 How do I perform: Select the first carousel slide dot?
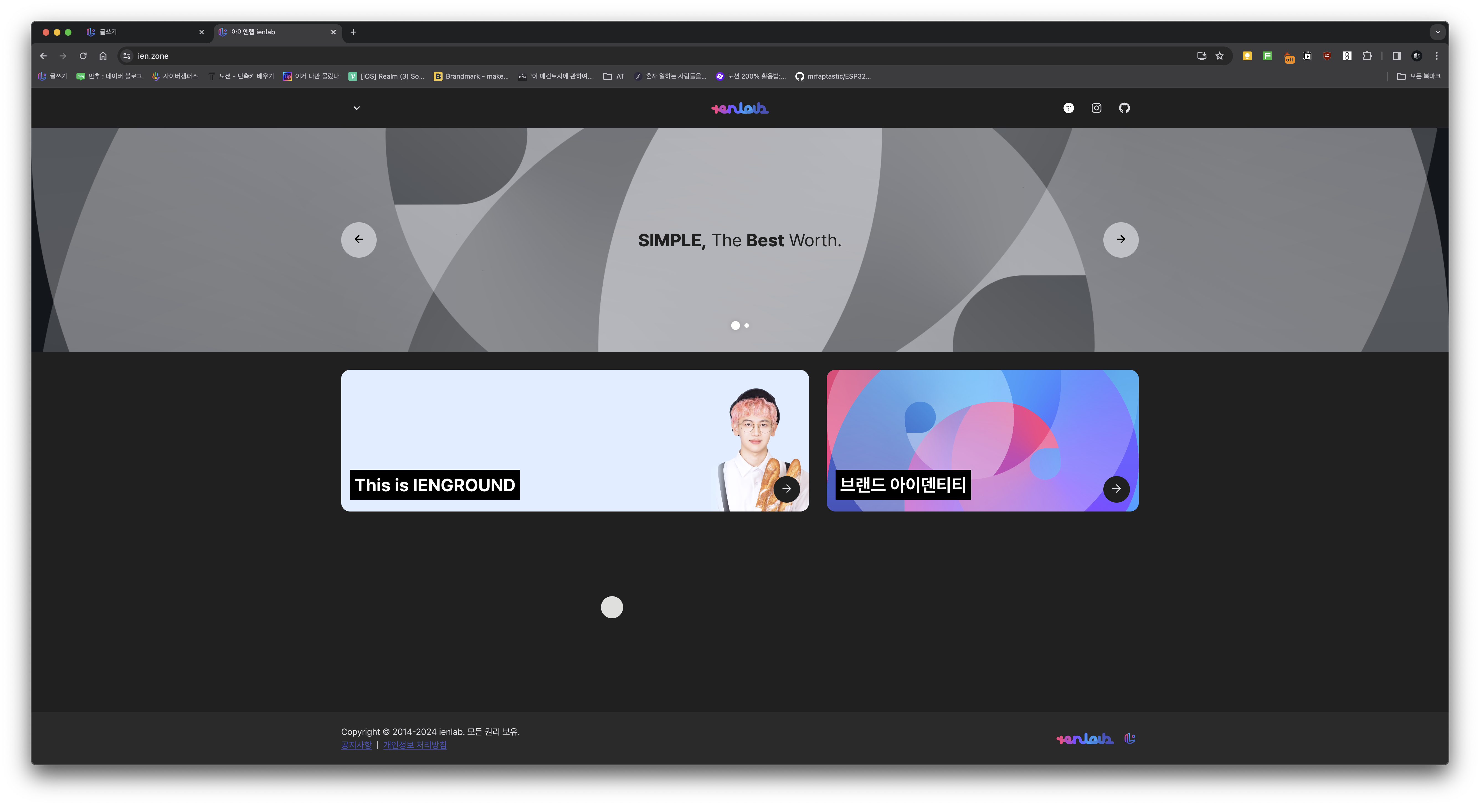pyautogui.click(x=735, y=325)
